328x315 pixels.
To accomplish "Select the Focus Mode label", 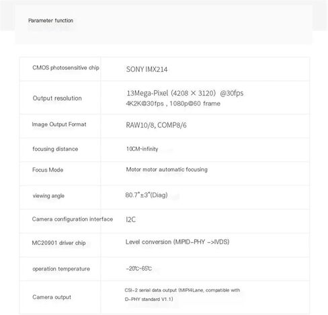I will pyautogui.click(x=48, y=170).
